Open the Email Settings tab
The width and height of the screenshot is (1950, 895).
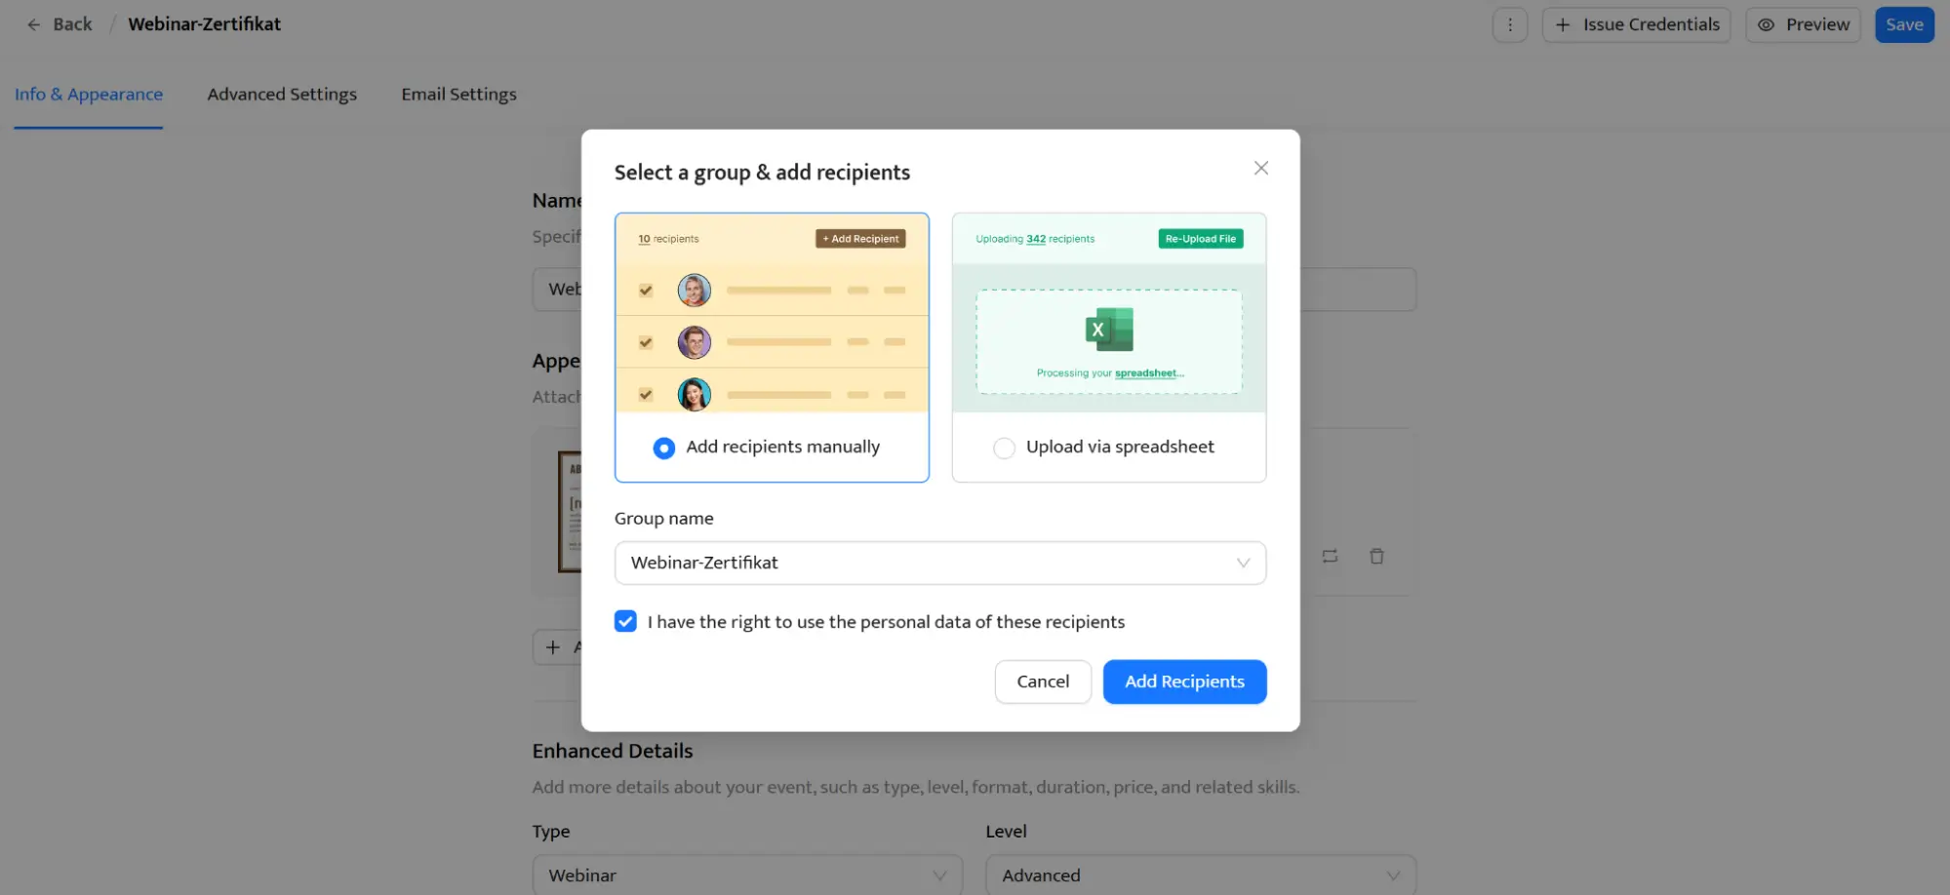458,95
